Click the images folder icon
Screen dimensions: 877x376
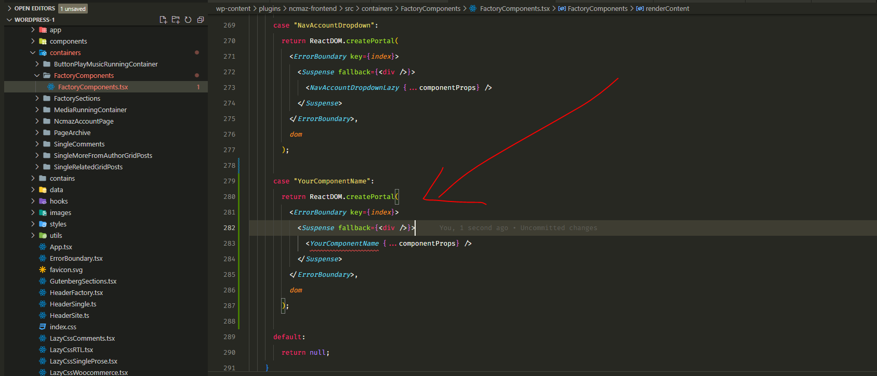pos(43,213)
